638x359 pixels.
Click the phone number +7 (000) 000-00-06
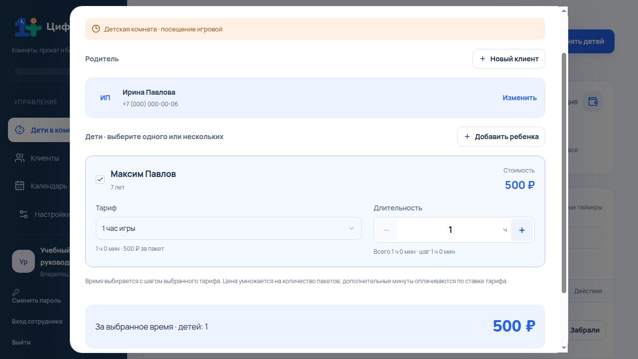point(150,104)
